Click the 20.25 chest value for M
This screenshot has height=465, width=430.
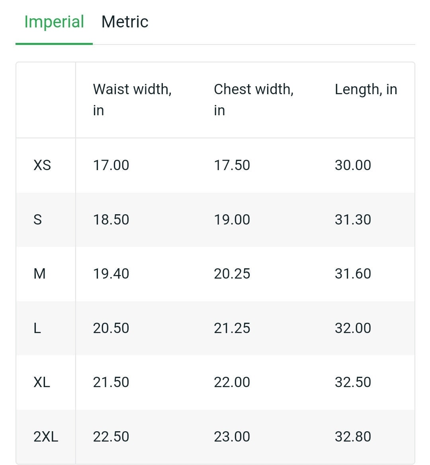coord(232,274)
